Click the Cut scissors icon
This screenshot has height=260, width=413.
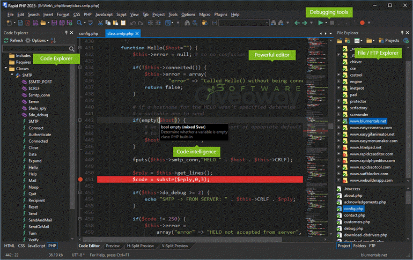click(100, 23)
